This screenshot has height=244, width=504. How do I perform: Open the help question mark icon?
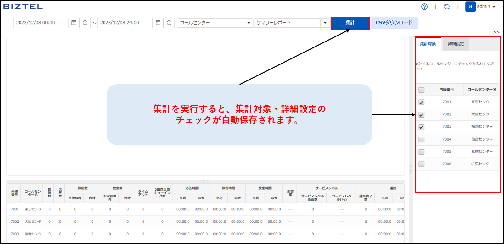pos(424,7)
